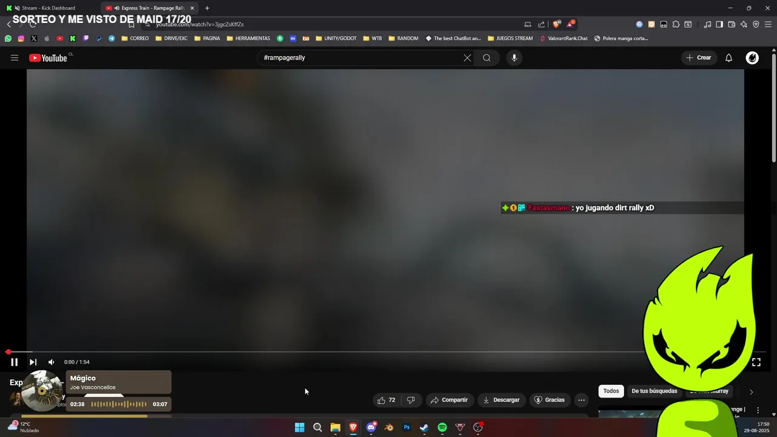Expand the JUEGOS STREAM bookmarks folder
Screen dimensions: 777x437
coord(510,38)
